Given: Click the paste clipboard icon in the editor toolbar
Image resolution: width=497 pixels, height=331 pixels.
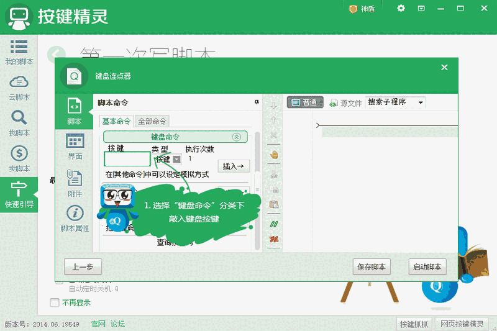Looking at the screenshot, I should [x=274, y=204].
